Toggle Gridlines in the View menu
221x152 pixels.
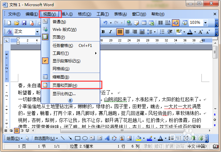coord(71,69)
